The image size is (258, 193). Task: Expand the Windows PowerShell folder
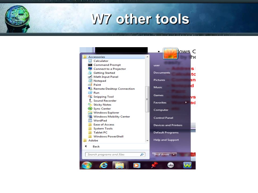[x=106, y=136]
